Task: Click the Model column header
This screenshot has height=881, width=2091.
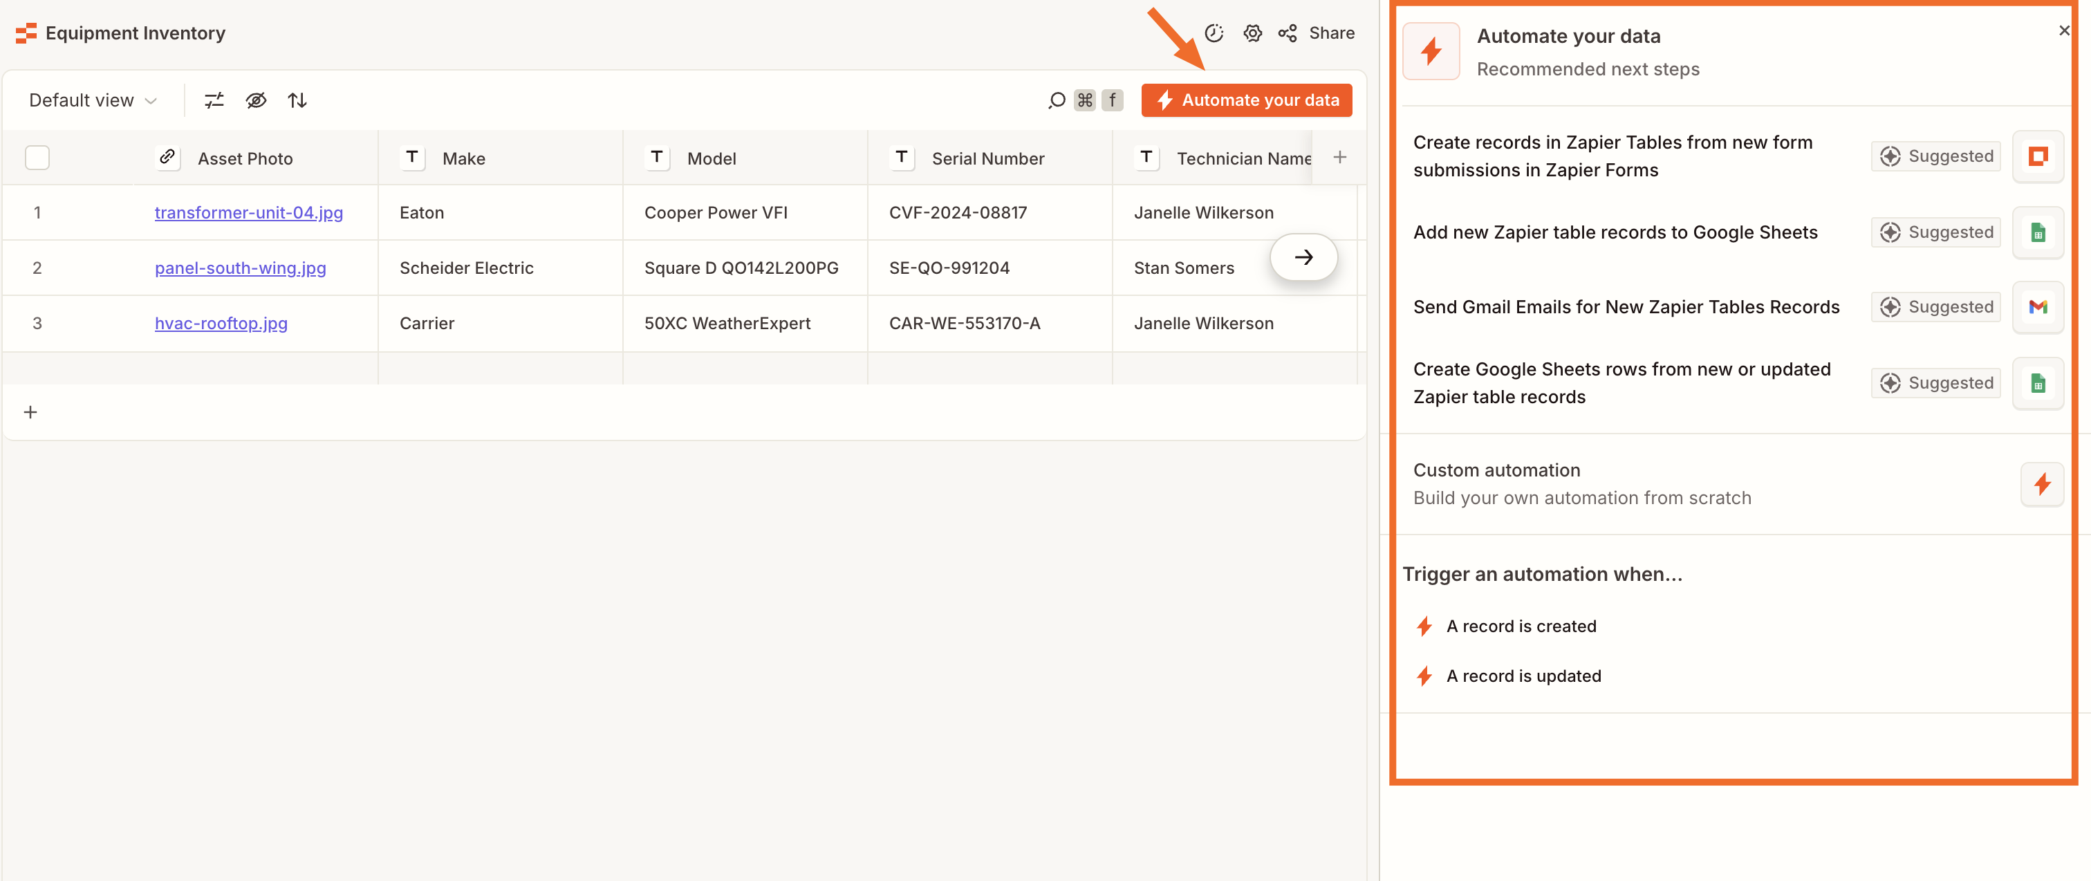Action: 745,158
